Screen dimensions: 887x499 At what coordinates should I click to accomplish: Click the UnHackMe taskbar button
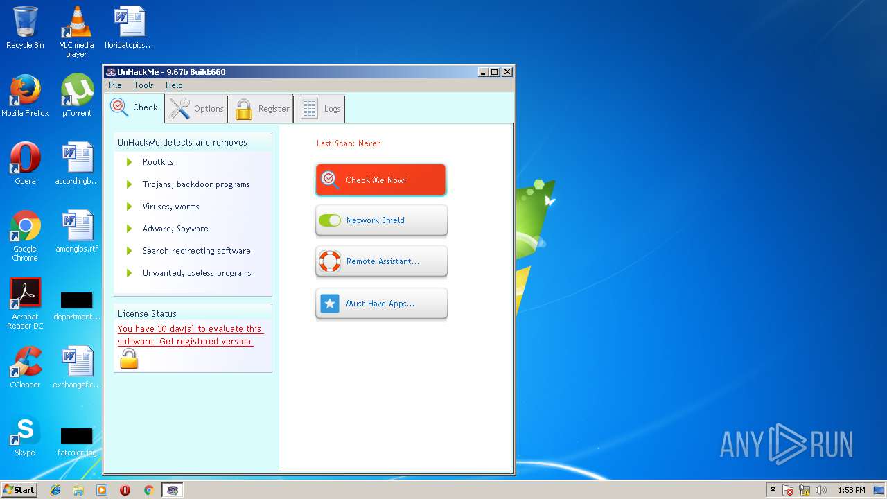(172, 490)
